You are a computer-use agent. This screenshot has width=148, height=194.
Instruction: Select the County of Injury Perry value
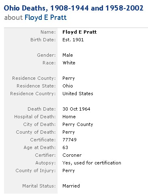69,171
